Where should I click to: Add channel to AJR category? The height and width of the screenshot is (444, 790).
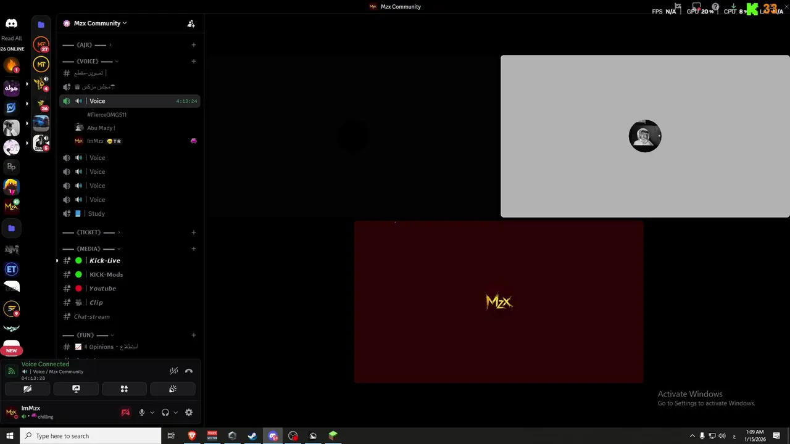[193, 45]
